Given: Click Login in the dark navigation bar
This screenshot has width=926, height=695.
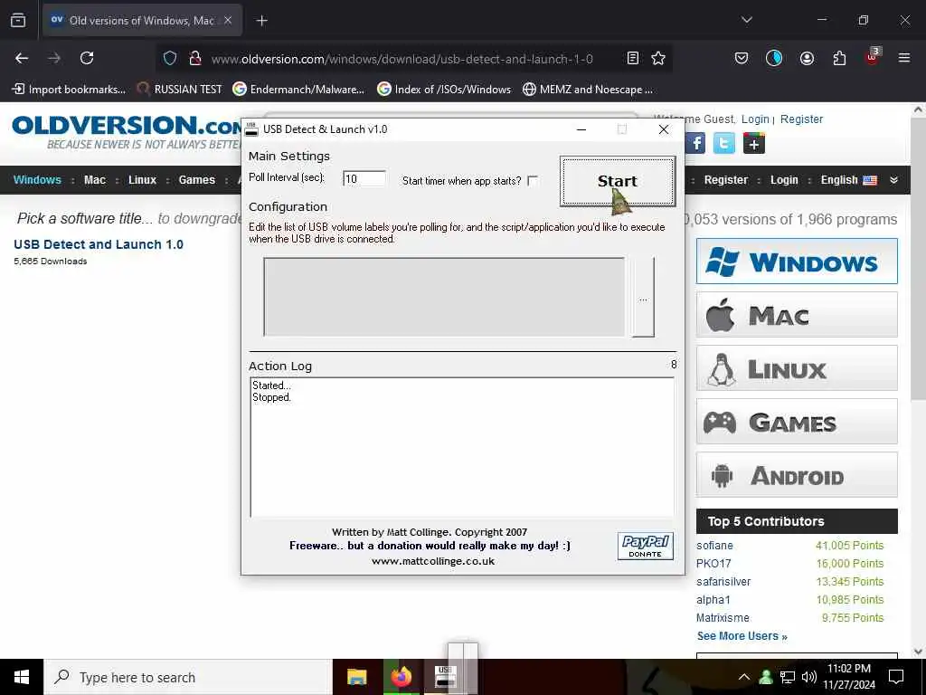Looking at the screenshot, I should (784, 180).
